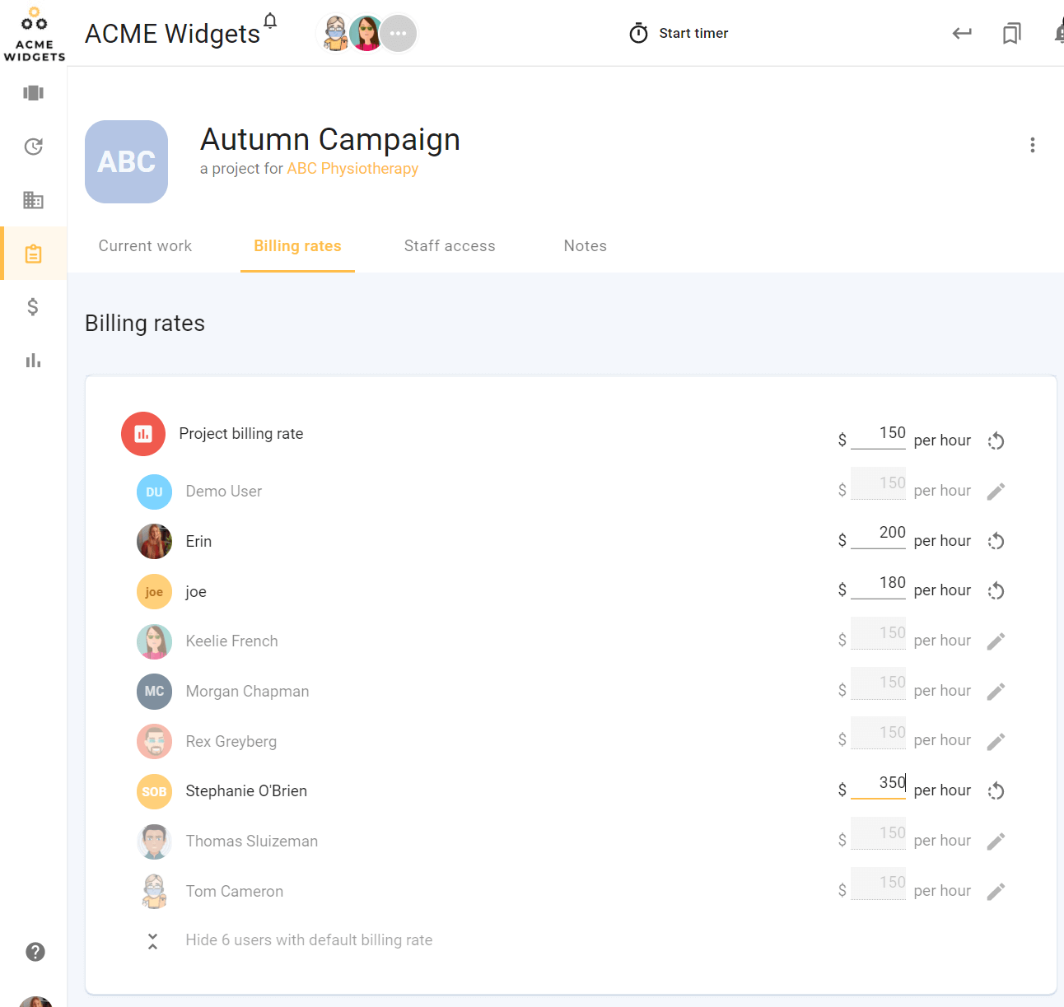Open the notification bell next to ACME Widgets
The width and height of the screenshot is (1064, 1007).
[x=270, y=21]
